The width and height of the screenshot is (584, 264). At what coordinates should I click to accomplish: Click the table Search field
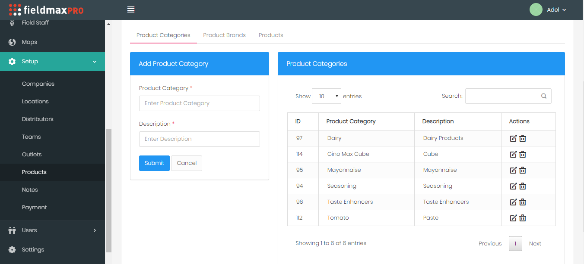tap(508, 96)
